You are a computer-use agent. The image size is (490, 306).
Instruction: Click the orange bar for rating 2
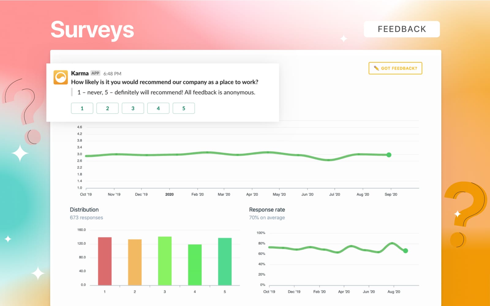coord(135,262)
